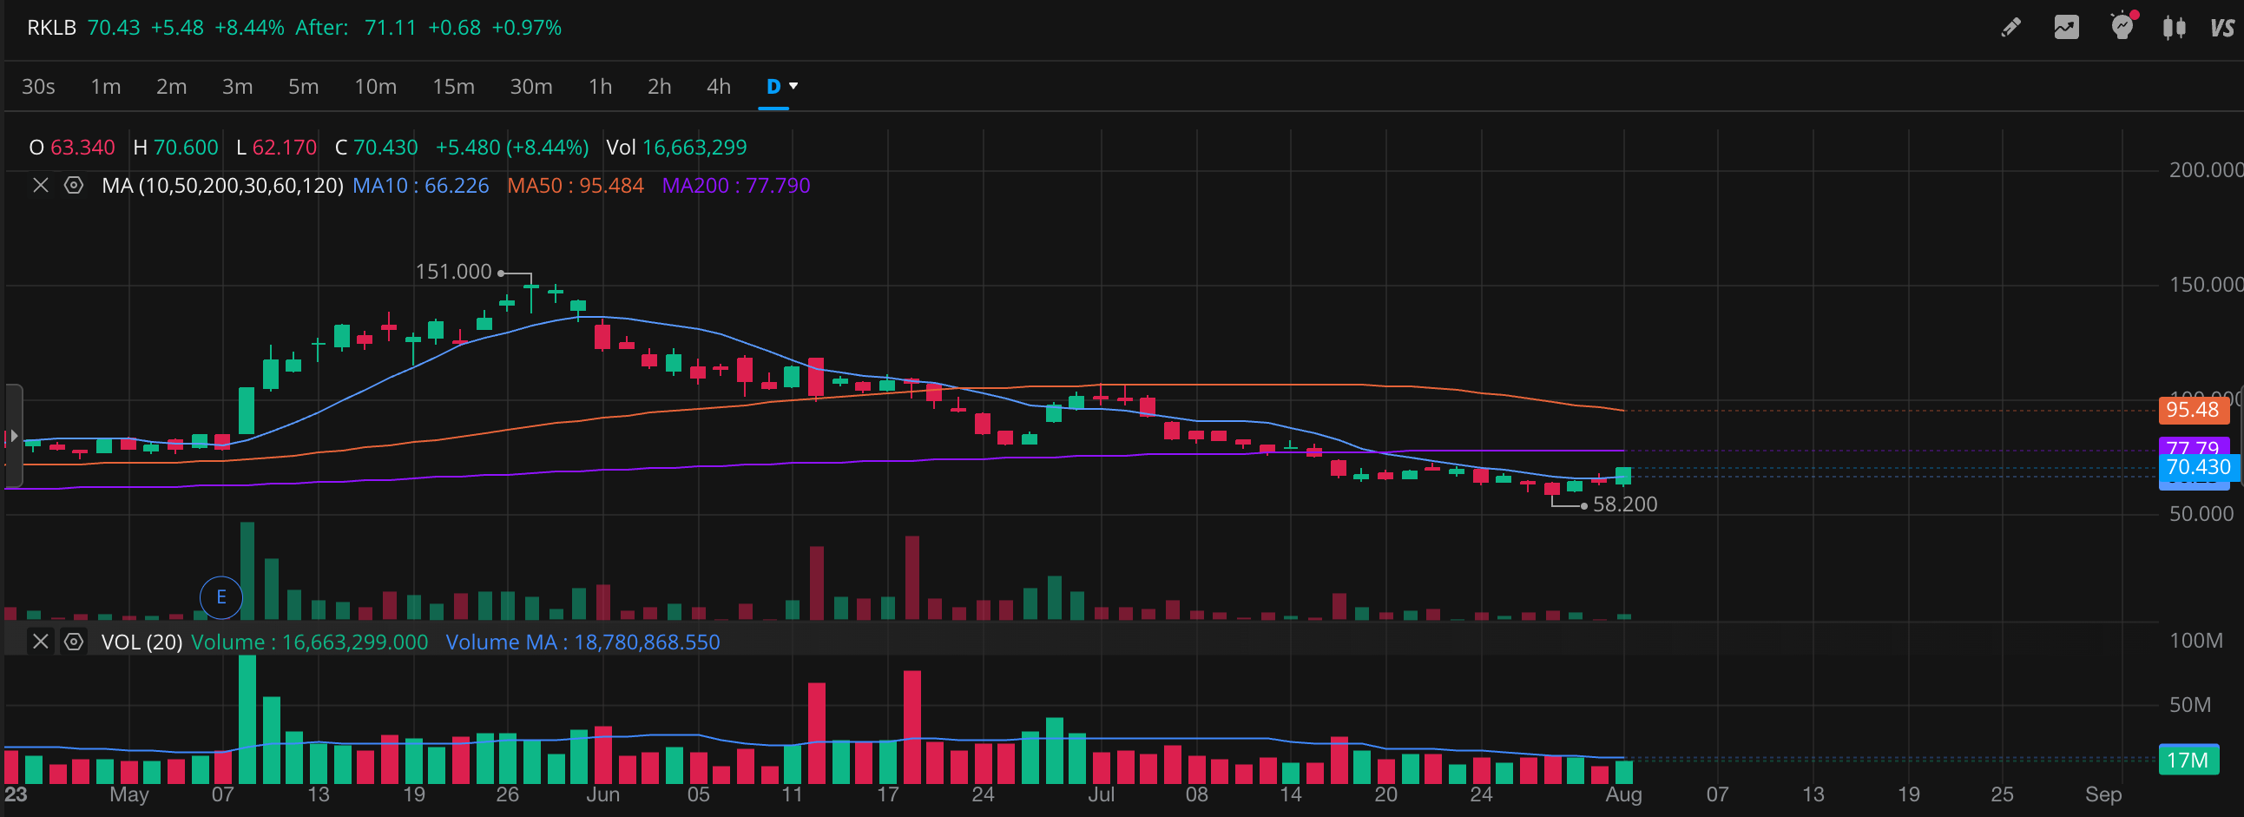Viewport: 2244px width, 817px height.
Task: Click the C 70.430 close value
Action: [x=377, y=148]
